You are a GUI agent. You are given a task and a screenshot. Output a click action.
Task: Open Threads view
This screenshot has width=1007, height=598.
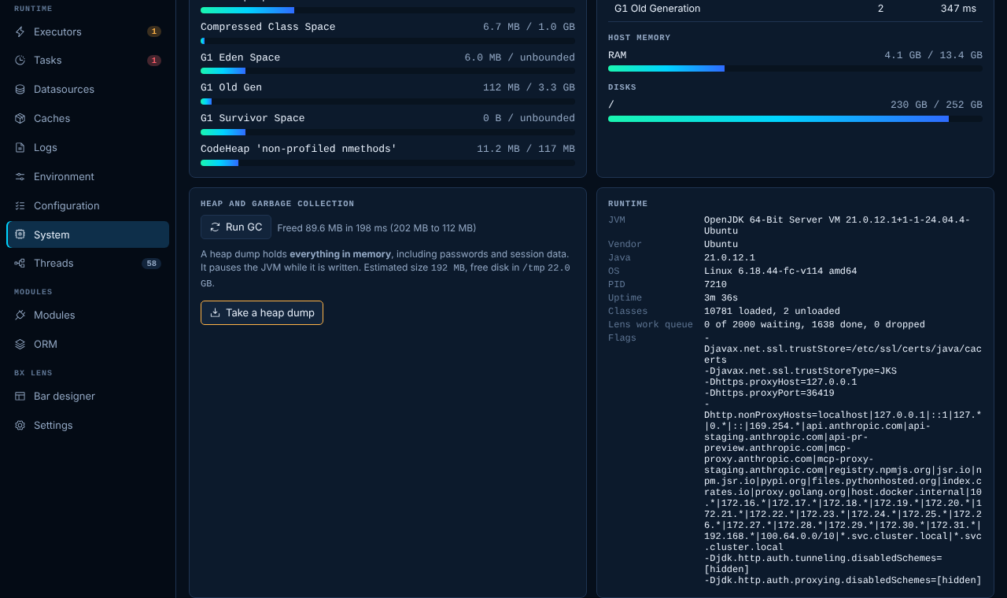[x=87, y=264]
